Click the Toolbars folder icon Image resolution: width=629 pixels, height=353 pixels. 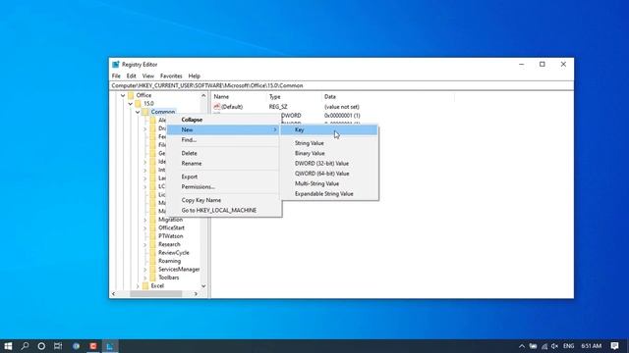click(x=152, y=277)
